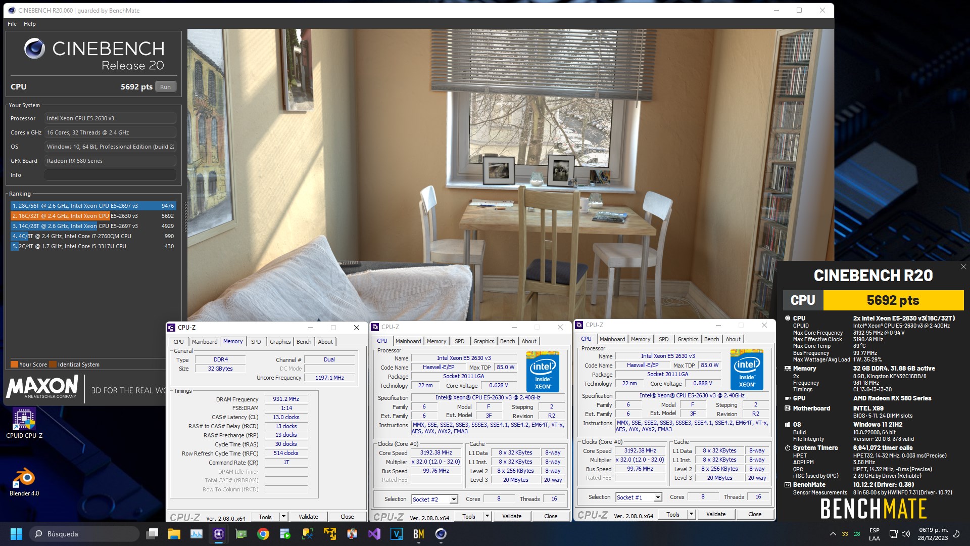
Task: Click Tools button in CPU-Z Socket #2 window
Action: click(469, 516)
